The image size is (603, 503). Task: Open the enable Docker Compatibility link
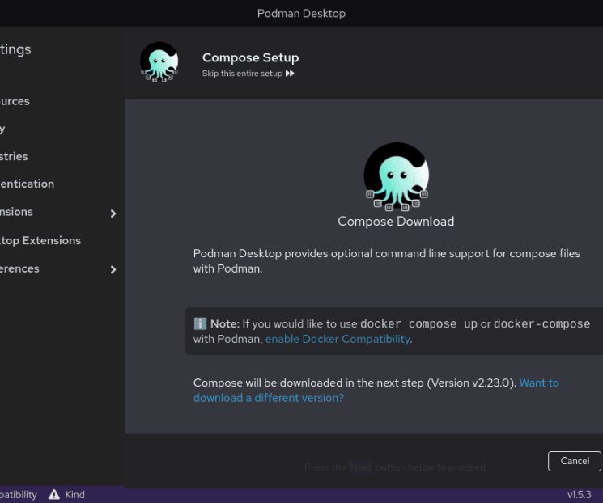pyautogui.click(x=338, y=339)
